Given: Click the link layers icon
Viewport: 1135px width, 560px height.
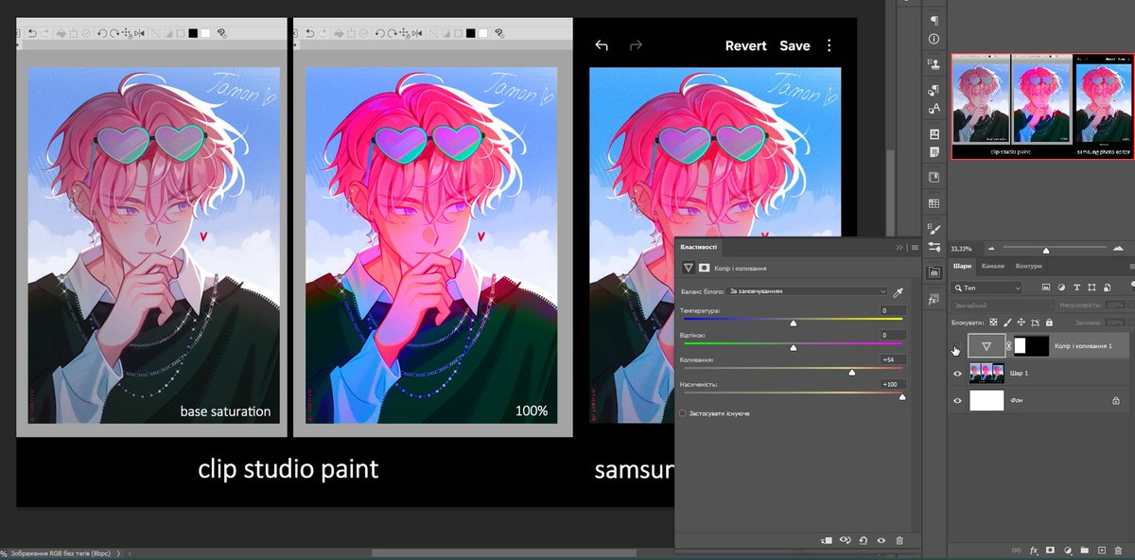Looking at the screenshot, I should (1015, 550).
